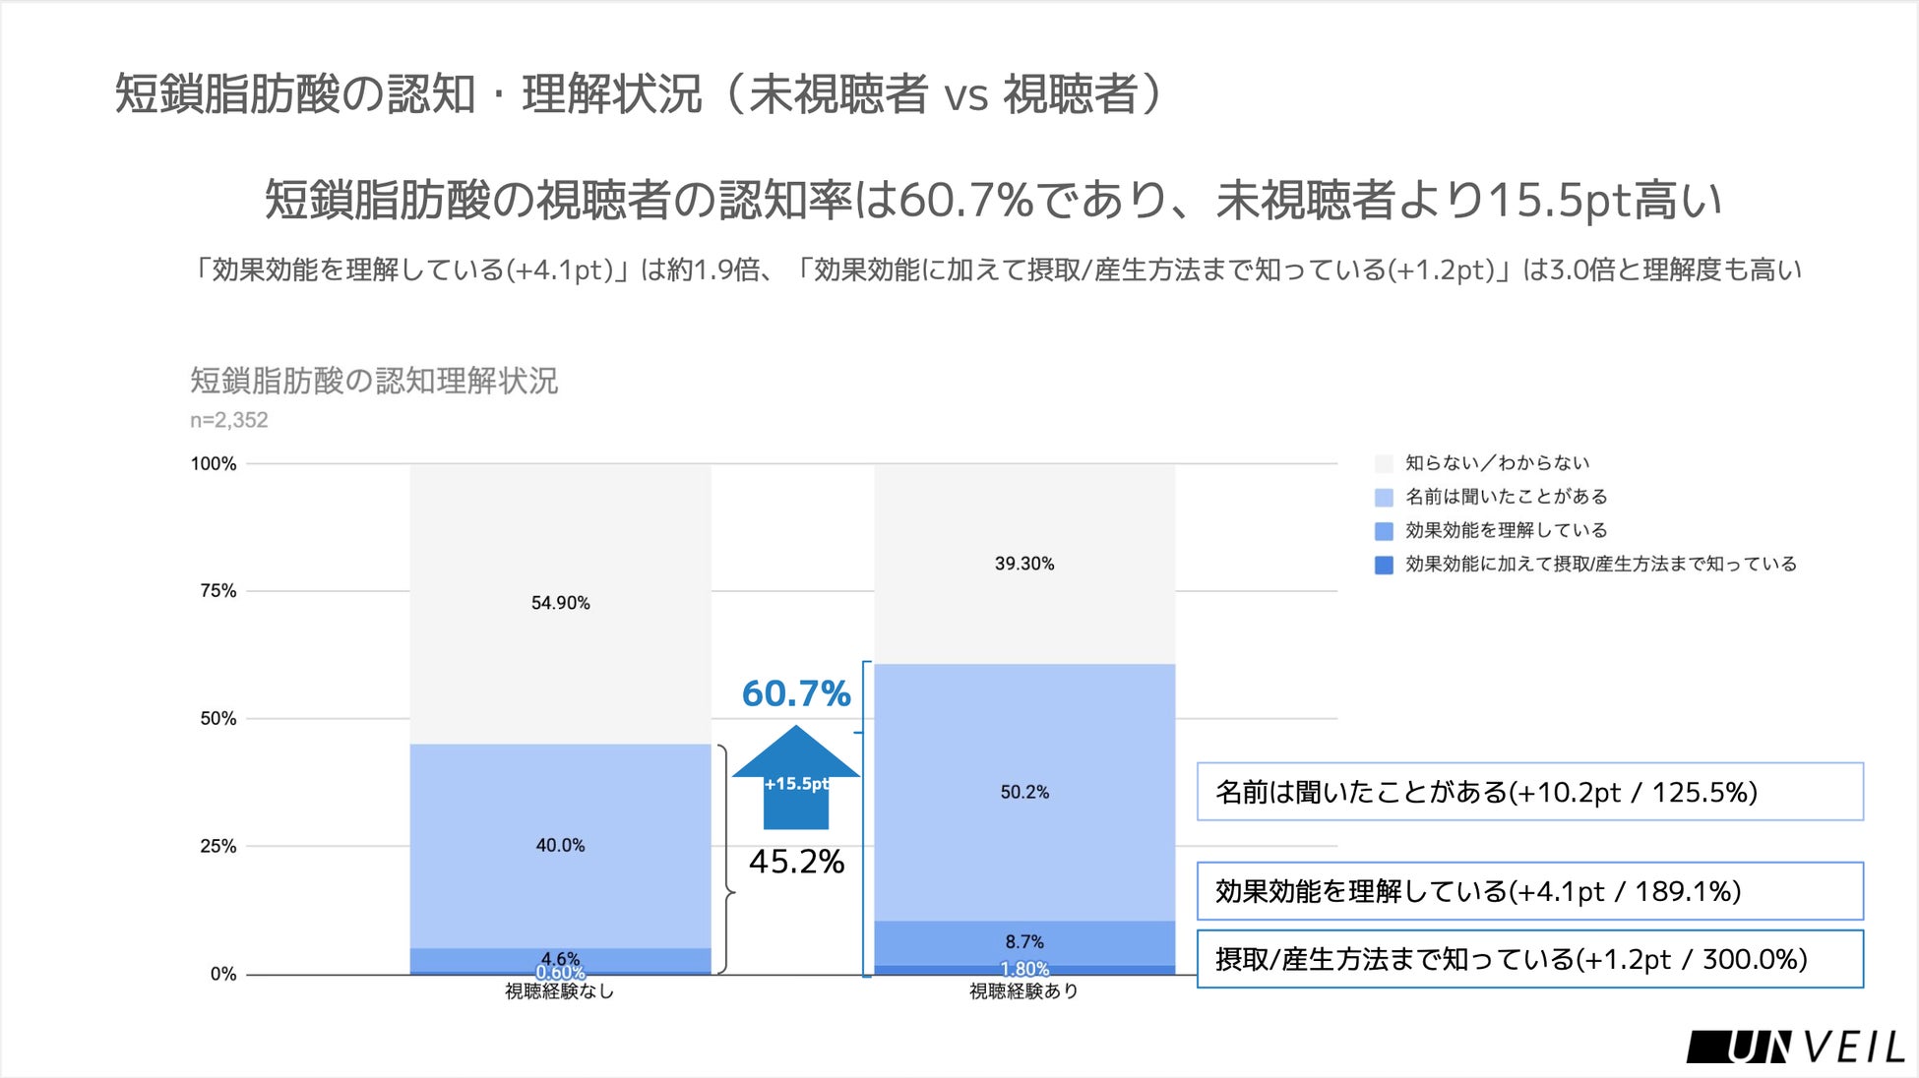1919x1078 pixels.
Task: Click the chart title 短鎖脂肪酸の認知理解状況
Action: [374, 381]
